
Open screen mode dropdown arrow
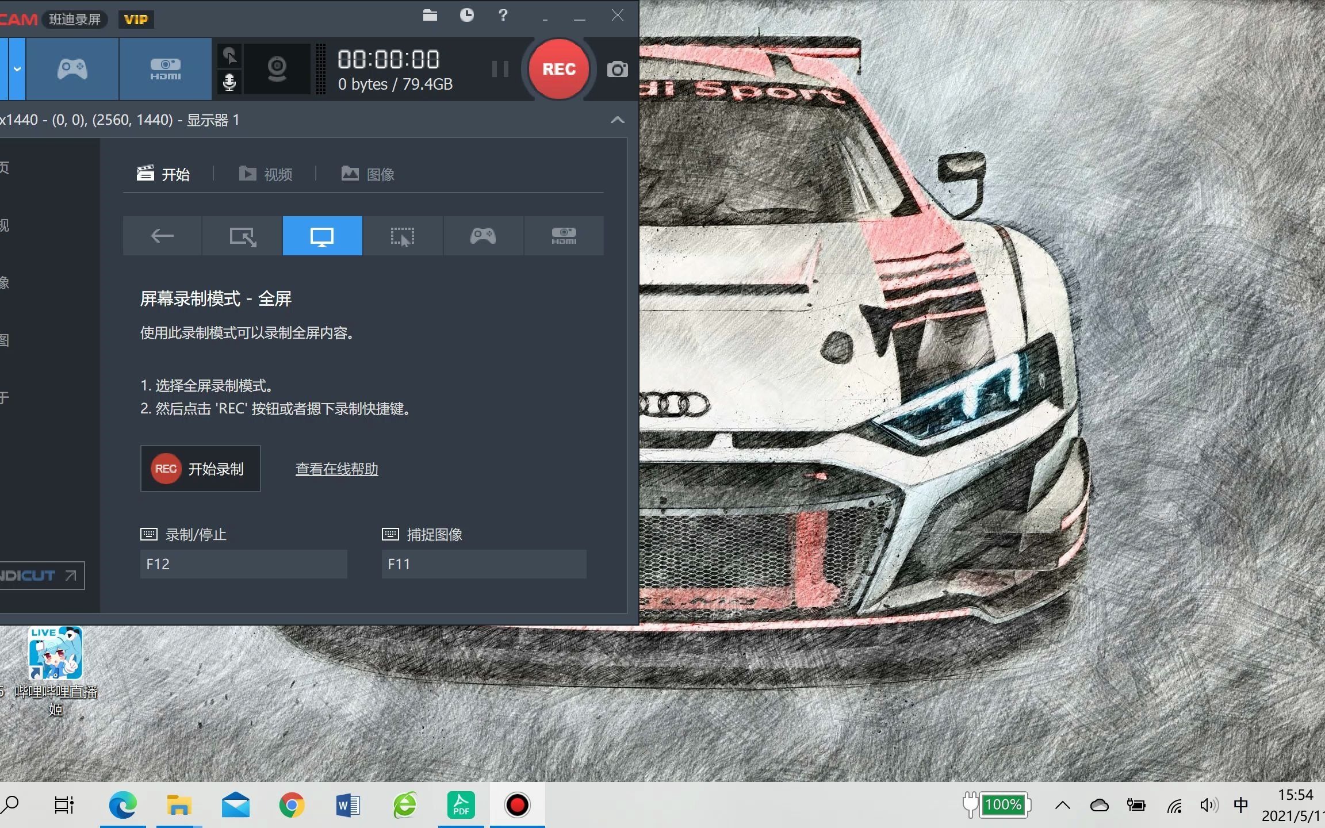[x=17, y=69]
